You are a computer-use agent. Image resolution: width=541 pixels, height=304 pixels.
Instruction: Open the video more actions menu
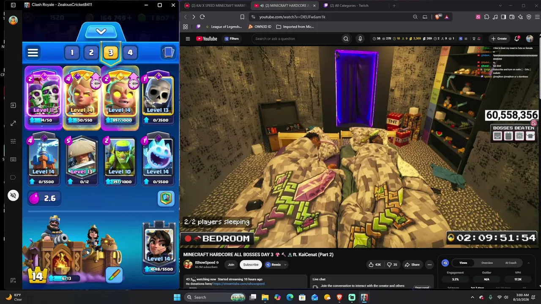pos(429,265)
